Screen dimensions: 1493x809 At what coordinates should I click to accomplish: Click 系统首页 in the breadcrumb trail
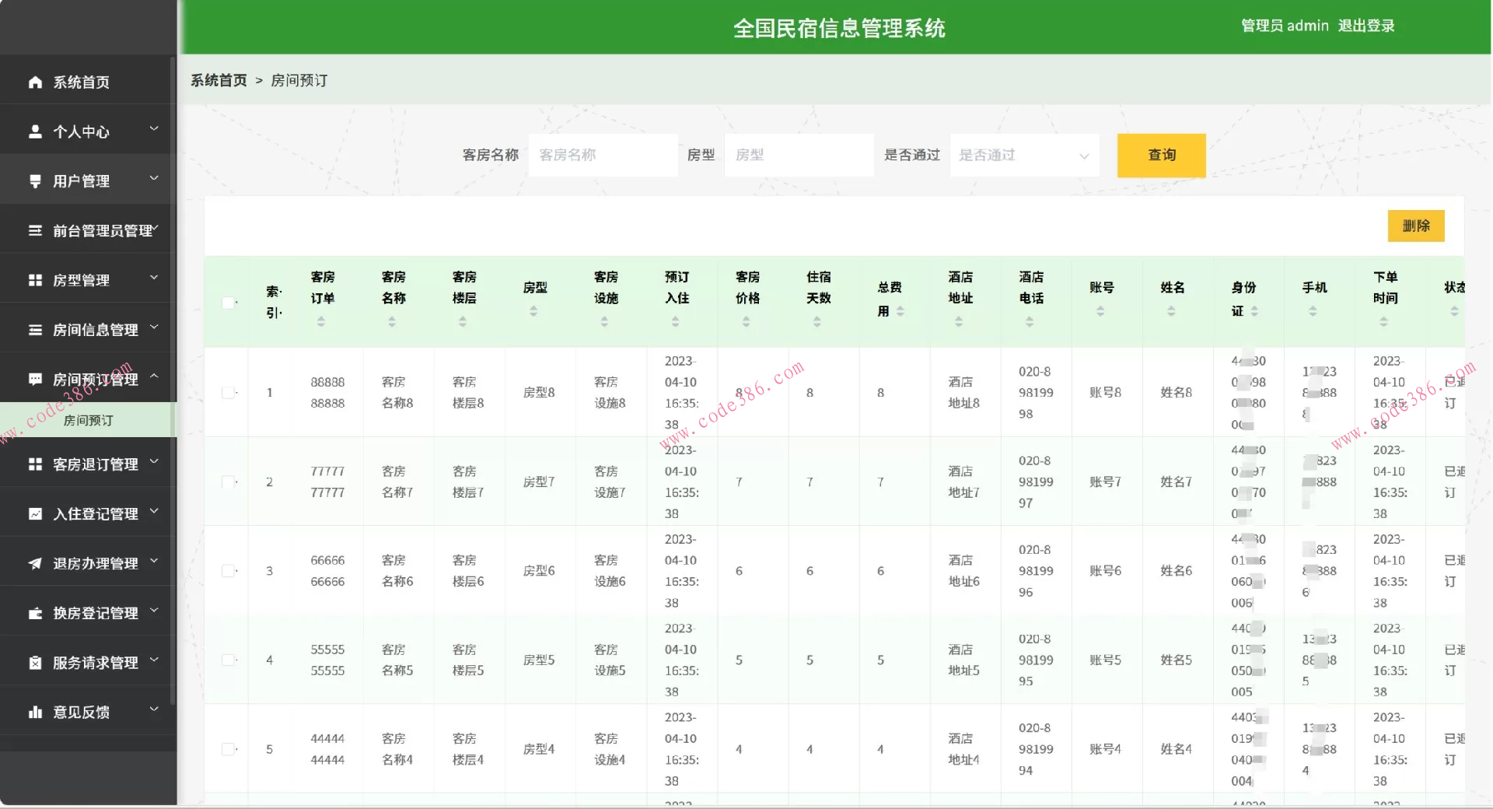tap(218, 80)
